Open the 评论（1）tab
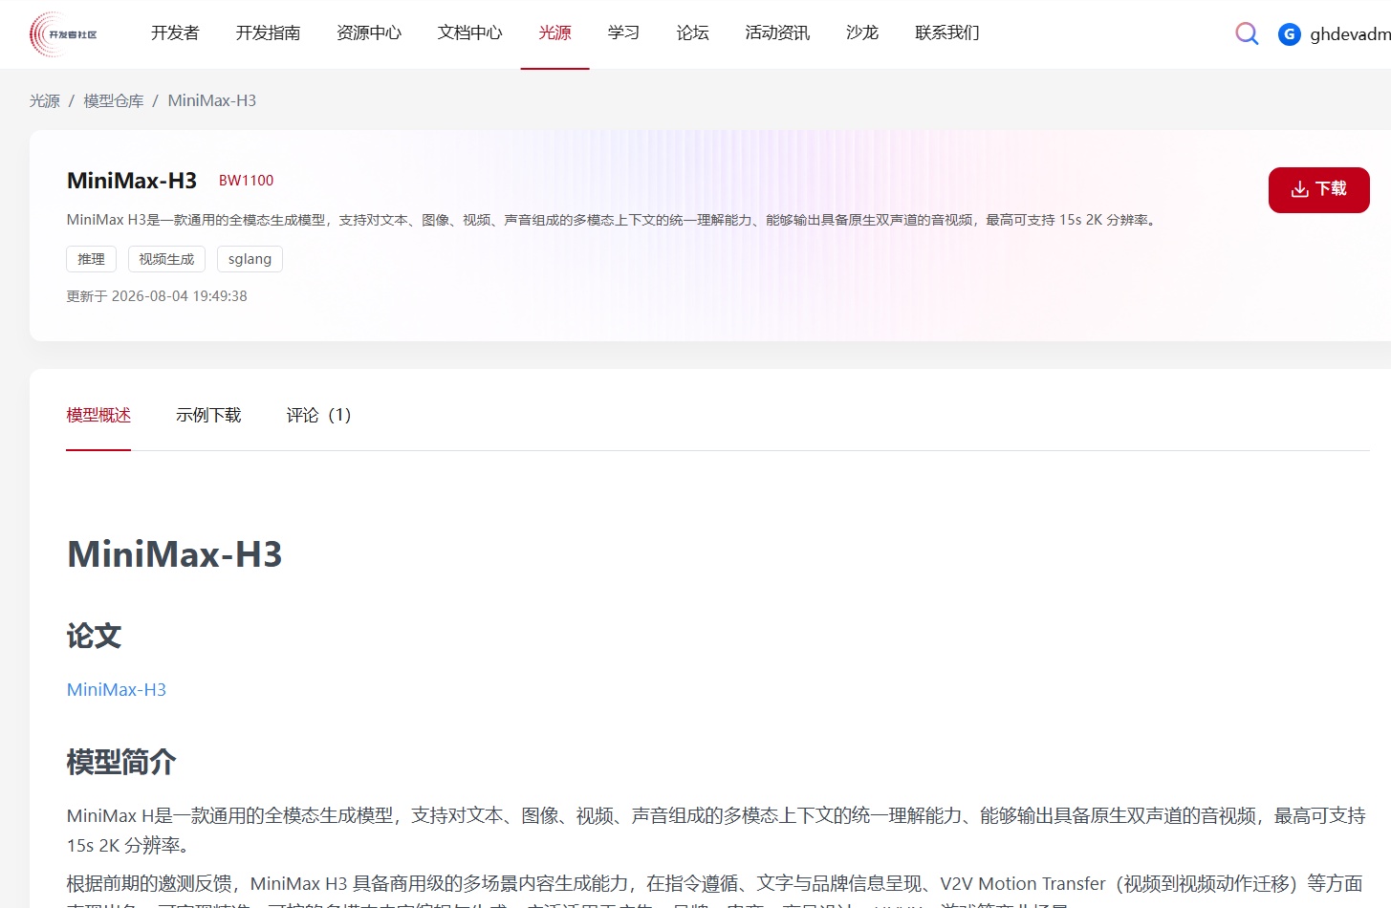The height and width of the screenshot is (908, 1391). [x=319, y=416]
